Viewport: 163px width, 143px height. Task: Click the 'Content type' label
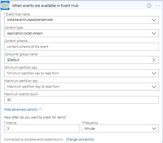[14, 28]
